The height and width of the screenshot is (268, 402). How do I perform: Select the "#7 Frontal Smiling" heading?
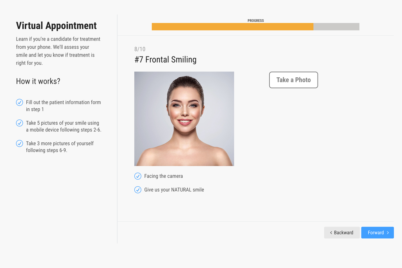165,60
